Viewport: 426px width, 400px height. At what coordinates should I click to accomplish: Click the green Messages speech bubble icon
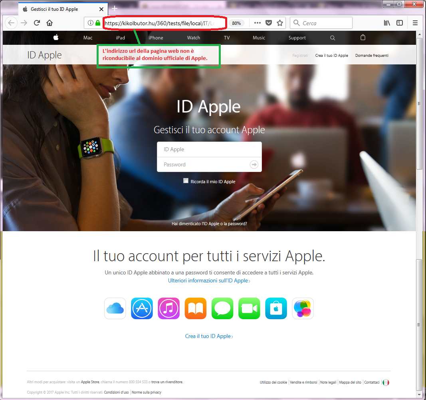pyautogui.click(x=222, y=308)
